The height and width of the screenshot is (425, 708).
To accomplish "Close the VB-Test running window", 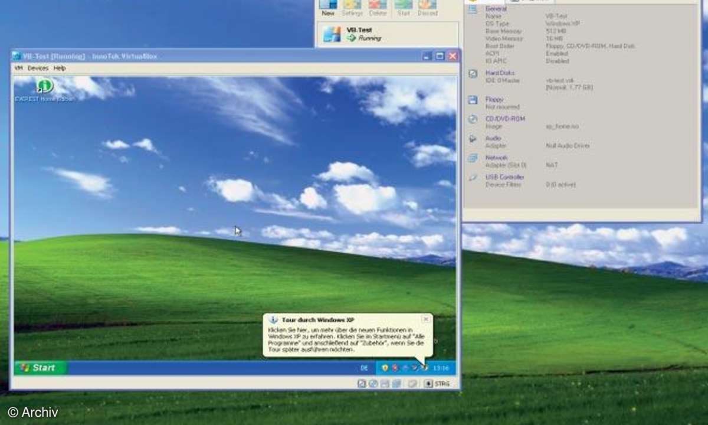I will coord(453,56).
